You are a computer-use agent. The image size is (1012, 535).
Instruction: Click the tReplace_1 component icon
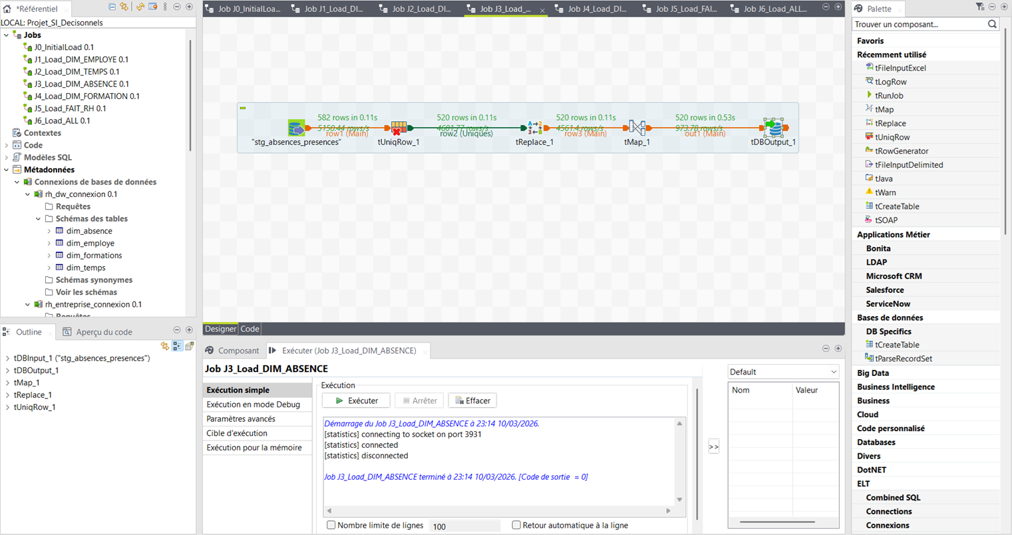534,127
